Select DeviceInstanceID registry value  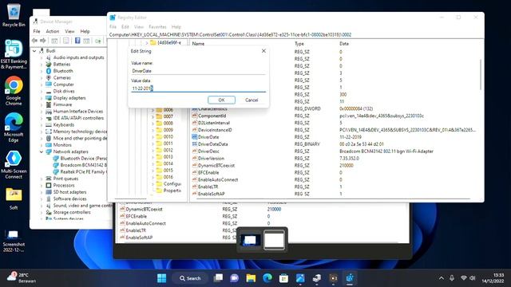tap(215, 130)
